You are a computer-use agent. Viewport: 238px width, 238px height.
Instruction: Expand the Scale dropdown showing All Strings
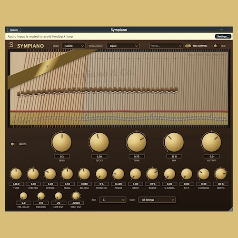coord(157,200)
